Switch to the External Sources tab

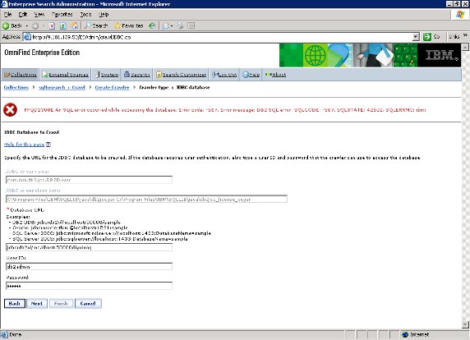[x=65, y=75]
